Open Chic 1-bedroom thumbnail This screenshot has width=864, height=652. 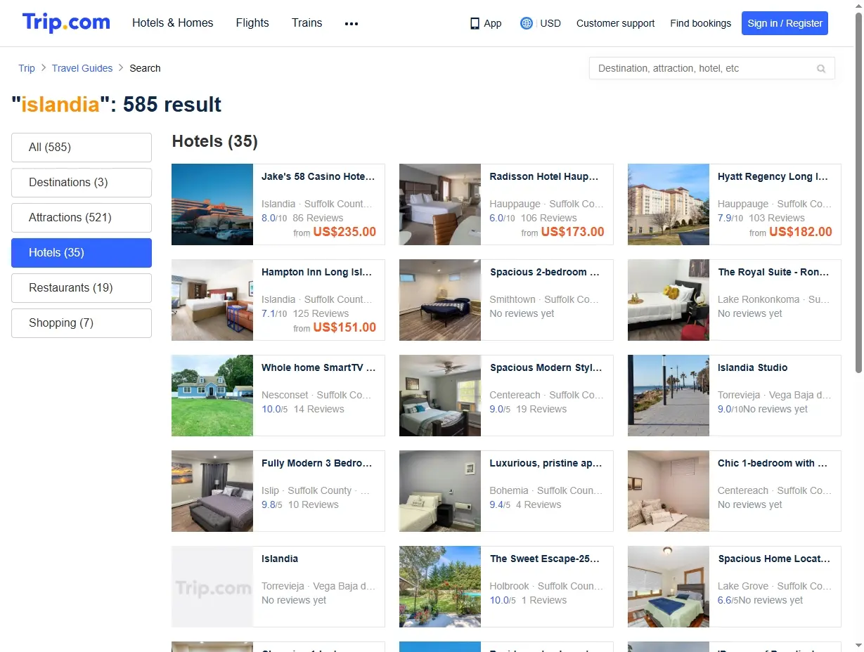pos(669,491)
